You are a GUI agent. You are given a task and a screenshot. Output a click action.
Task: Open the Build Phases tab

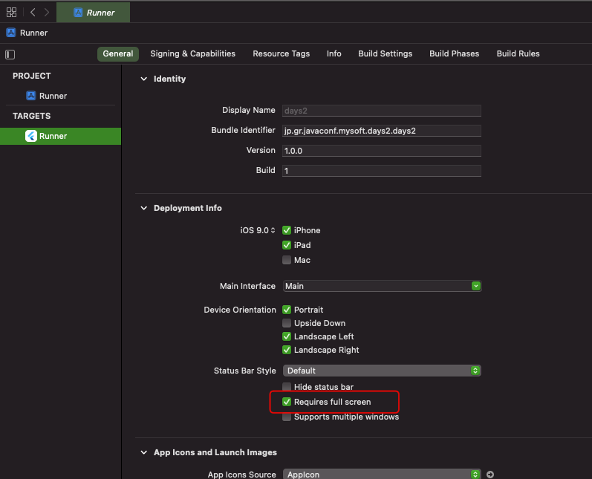tap(454, 53)
